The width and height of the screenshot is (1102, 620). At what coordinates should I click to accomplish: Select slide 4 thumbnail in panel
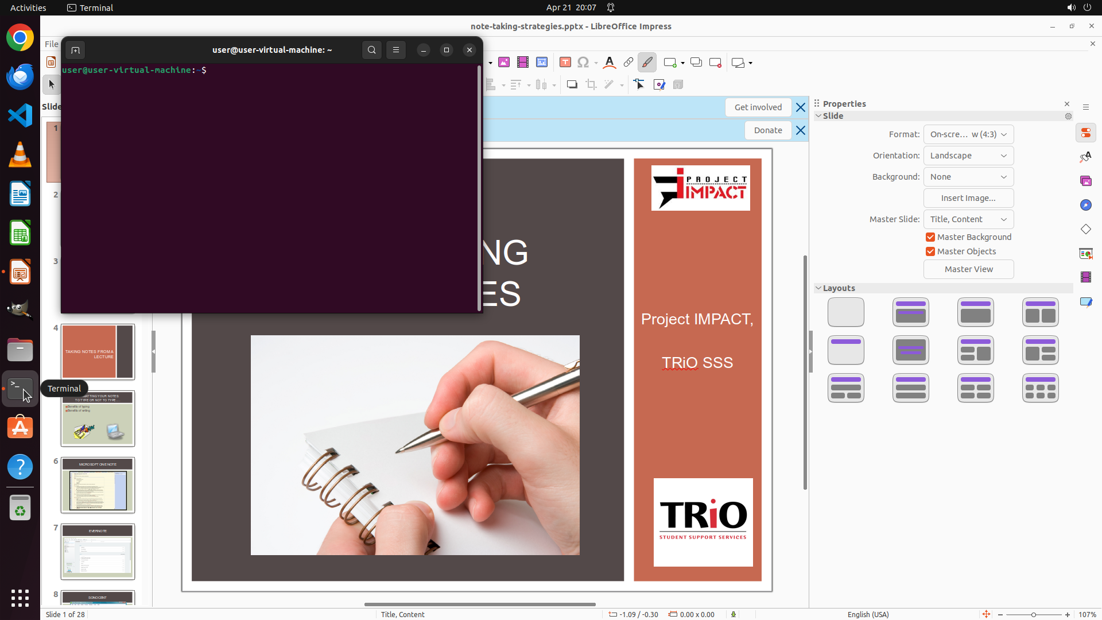click(98, 352)
